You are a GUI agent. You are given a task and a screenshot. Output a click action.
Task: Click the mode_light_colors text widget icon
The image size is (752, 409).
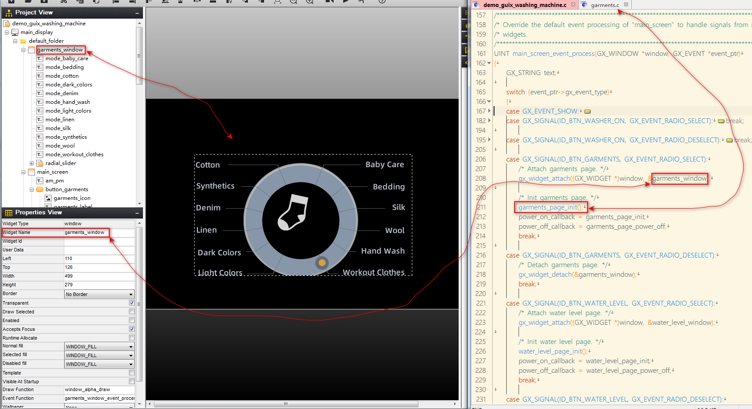[40, 111]
